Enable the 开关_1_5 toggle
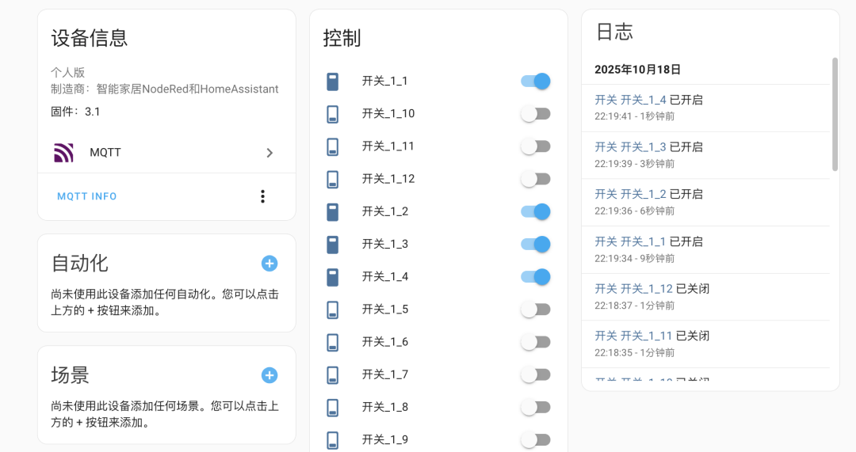The width and height of the screenshot is (856, 452). point(536,310)
